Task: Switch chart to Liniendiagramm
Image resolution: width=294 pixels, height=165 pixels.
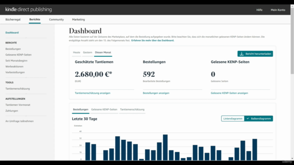Action: click(x=233, y=119)
